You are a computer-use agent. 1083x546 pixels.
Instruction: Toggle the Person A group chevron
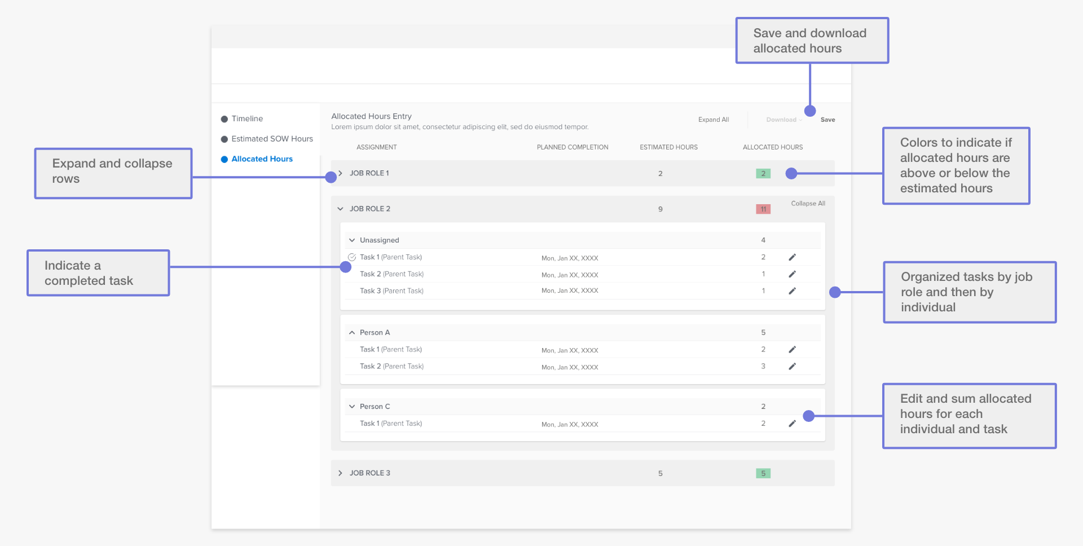pos(352,333)
